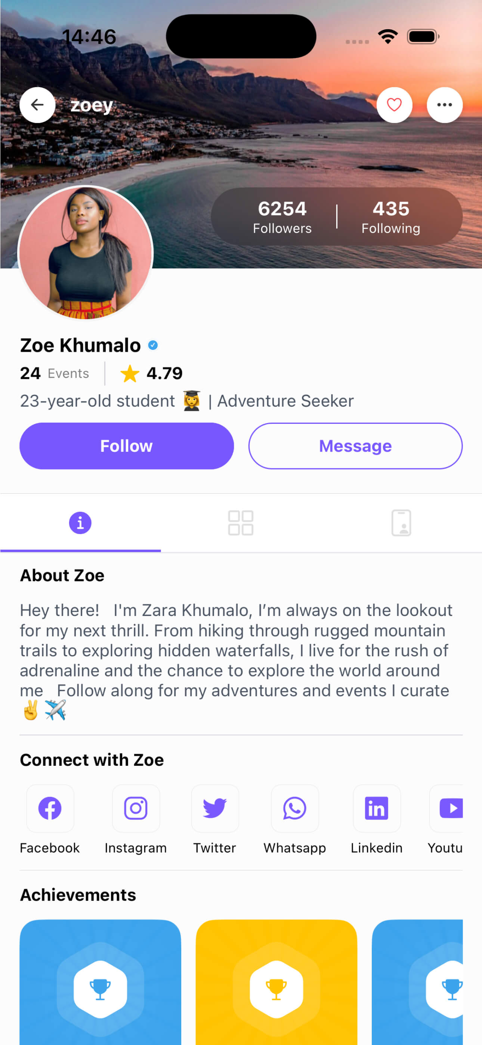Open Zoe's Twitter profile
This screenshot has width=482, height=1045.
tap(214, 808)
